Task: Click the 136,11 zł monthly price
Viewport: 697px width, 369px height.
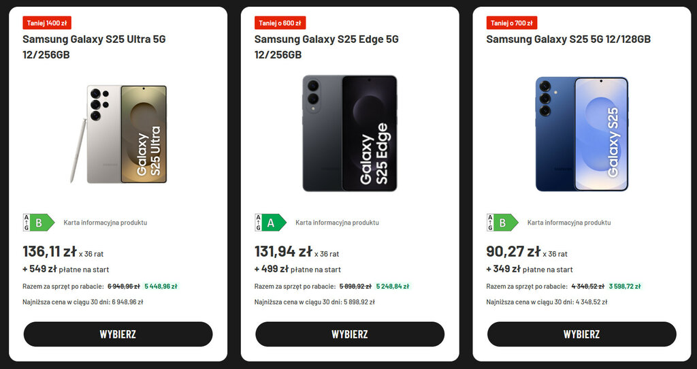Action: point(49,252)
